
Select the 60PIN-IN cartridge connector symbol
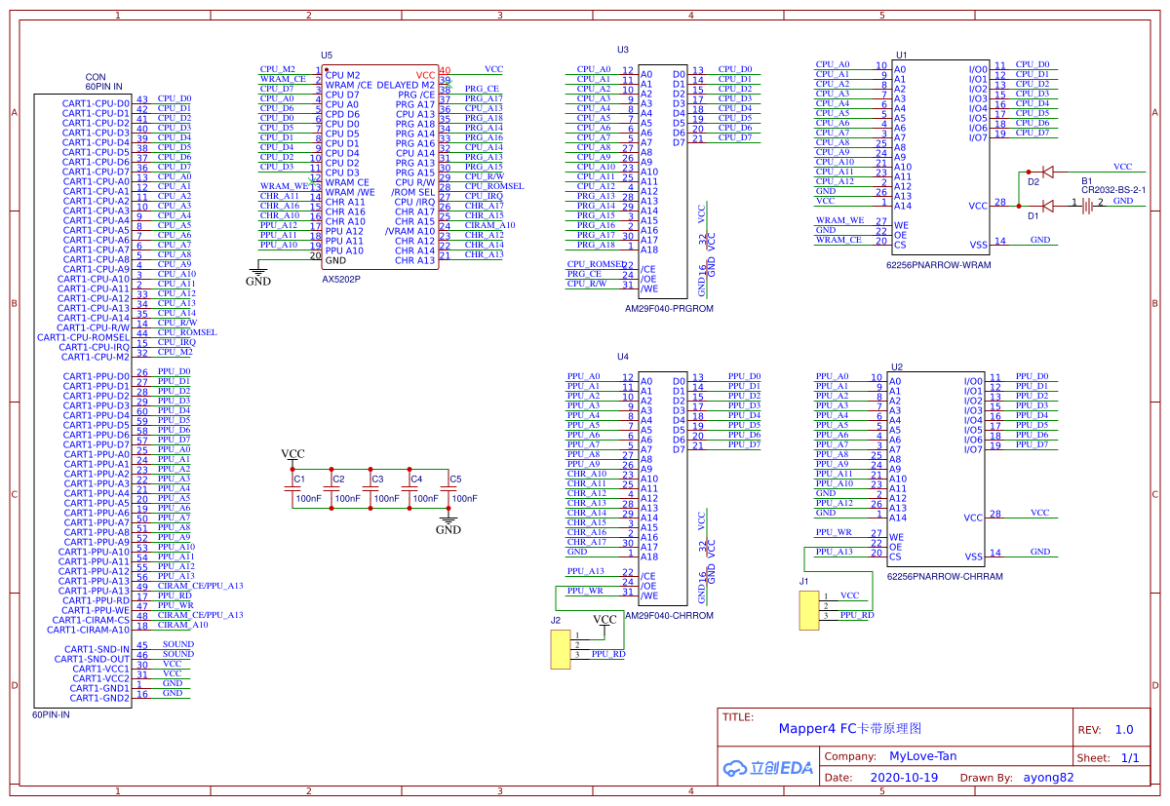pyautogui.click(x=83, y=400)
